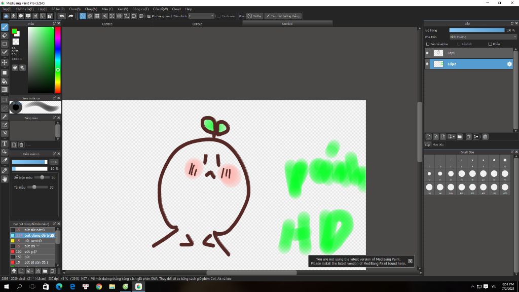Switch to the Hoa tiêu navigator tab
This screenshot has width=519, height=292.
pos(438,144)
